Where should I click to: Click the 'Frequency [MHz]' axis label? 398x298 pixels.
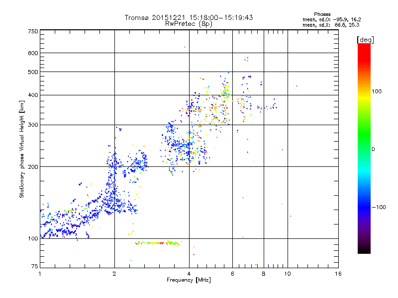(189, 280)
